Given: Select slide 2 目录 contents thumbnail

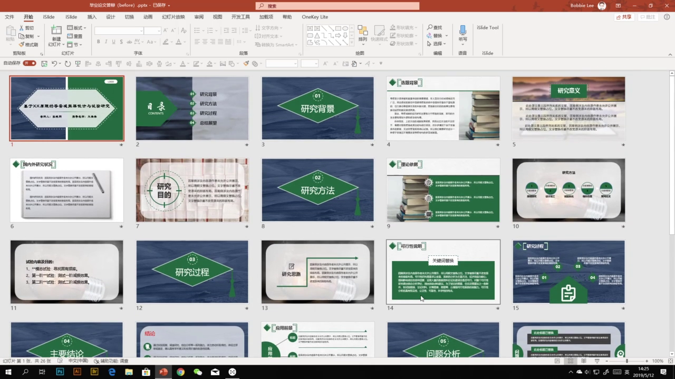Looking at the screenshot, I should click(x=192, y=108).
